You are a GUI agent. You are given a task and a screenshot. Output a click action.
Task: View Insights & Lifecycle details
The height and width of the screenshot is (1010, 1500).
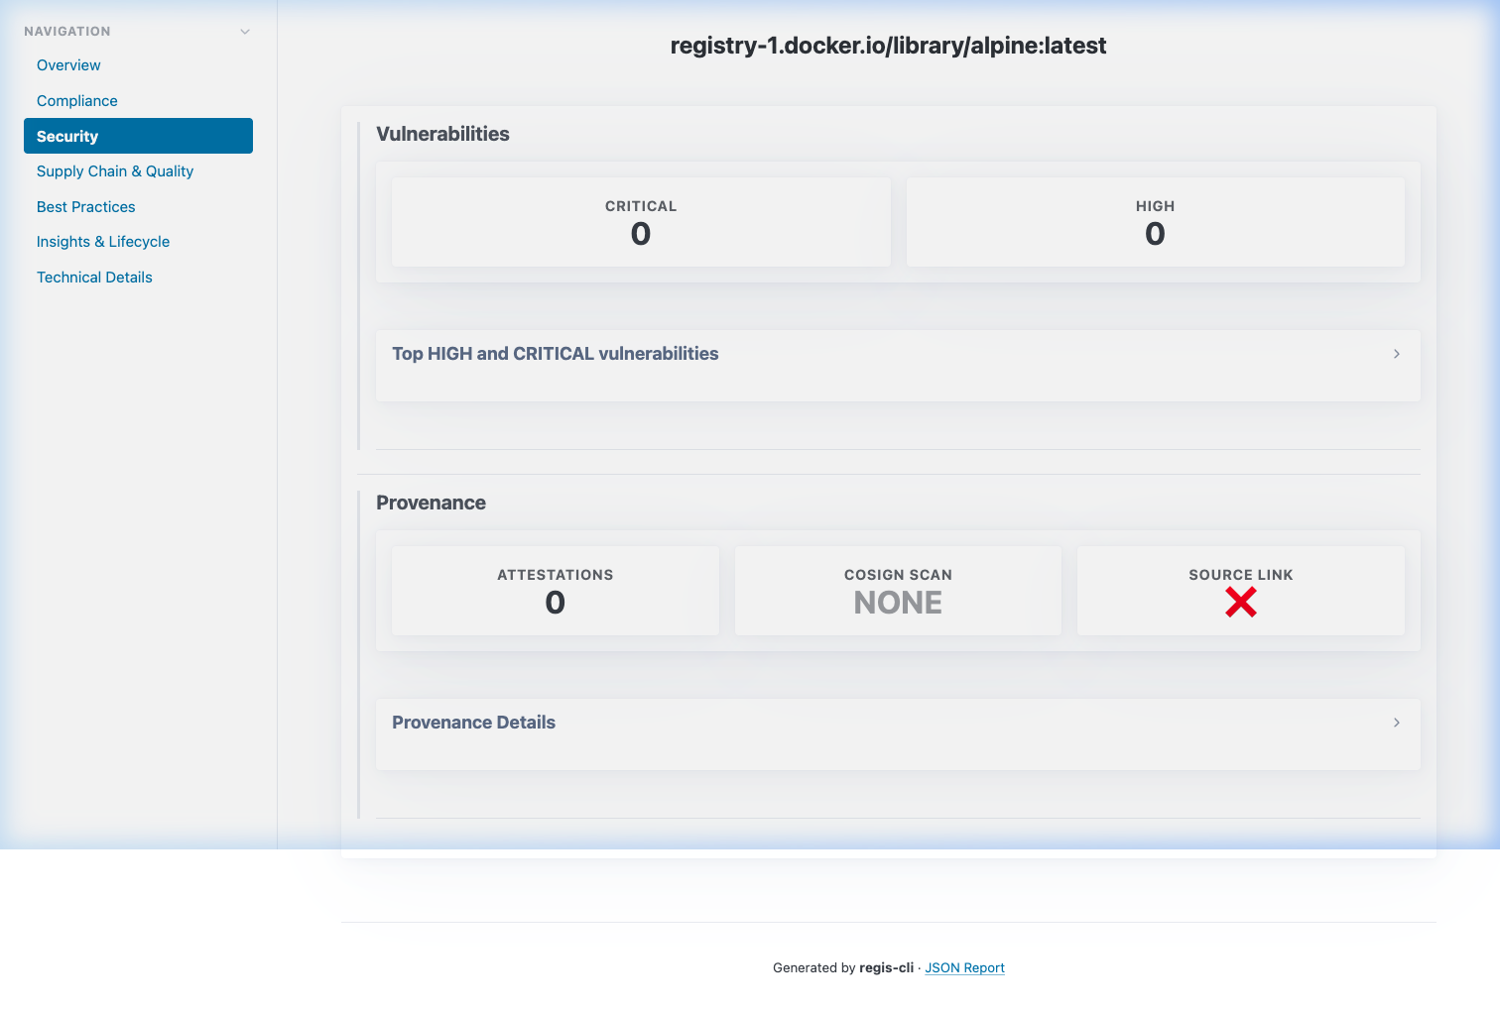[x=103, y=241]
